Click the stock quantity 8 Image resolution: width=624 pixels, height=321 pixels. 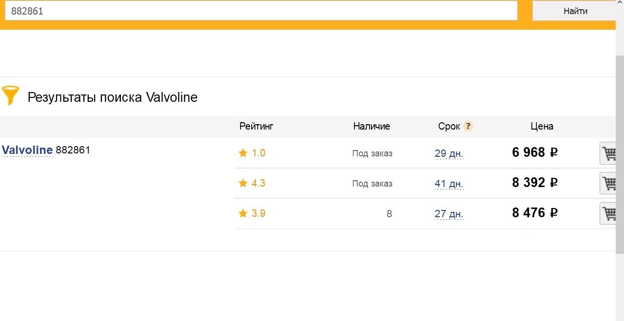tap(389, 214)
